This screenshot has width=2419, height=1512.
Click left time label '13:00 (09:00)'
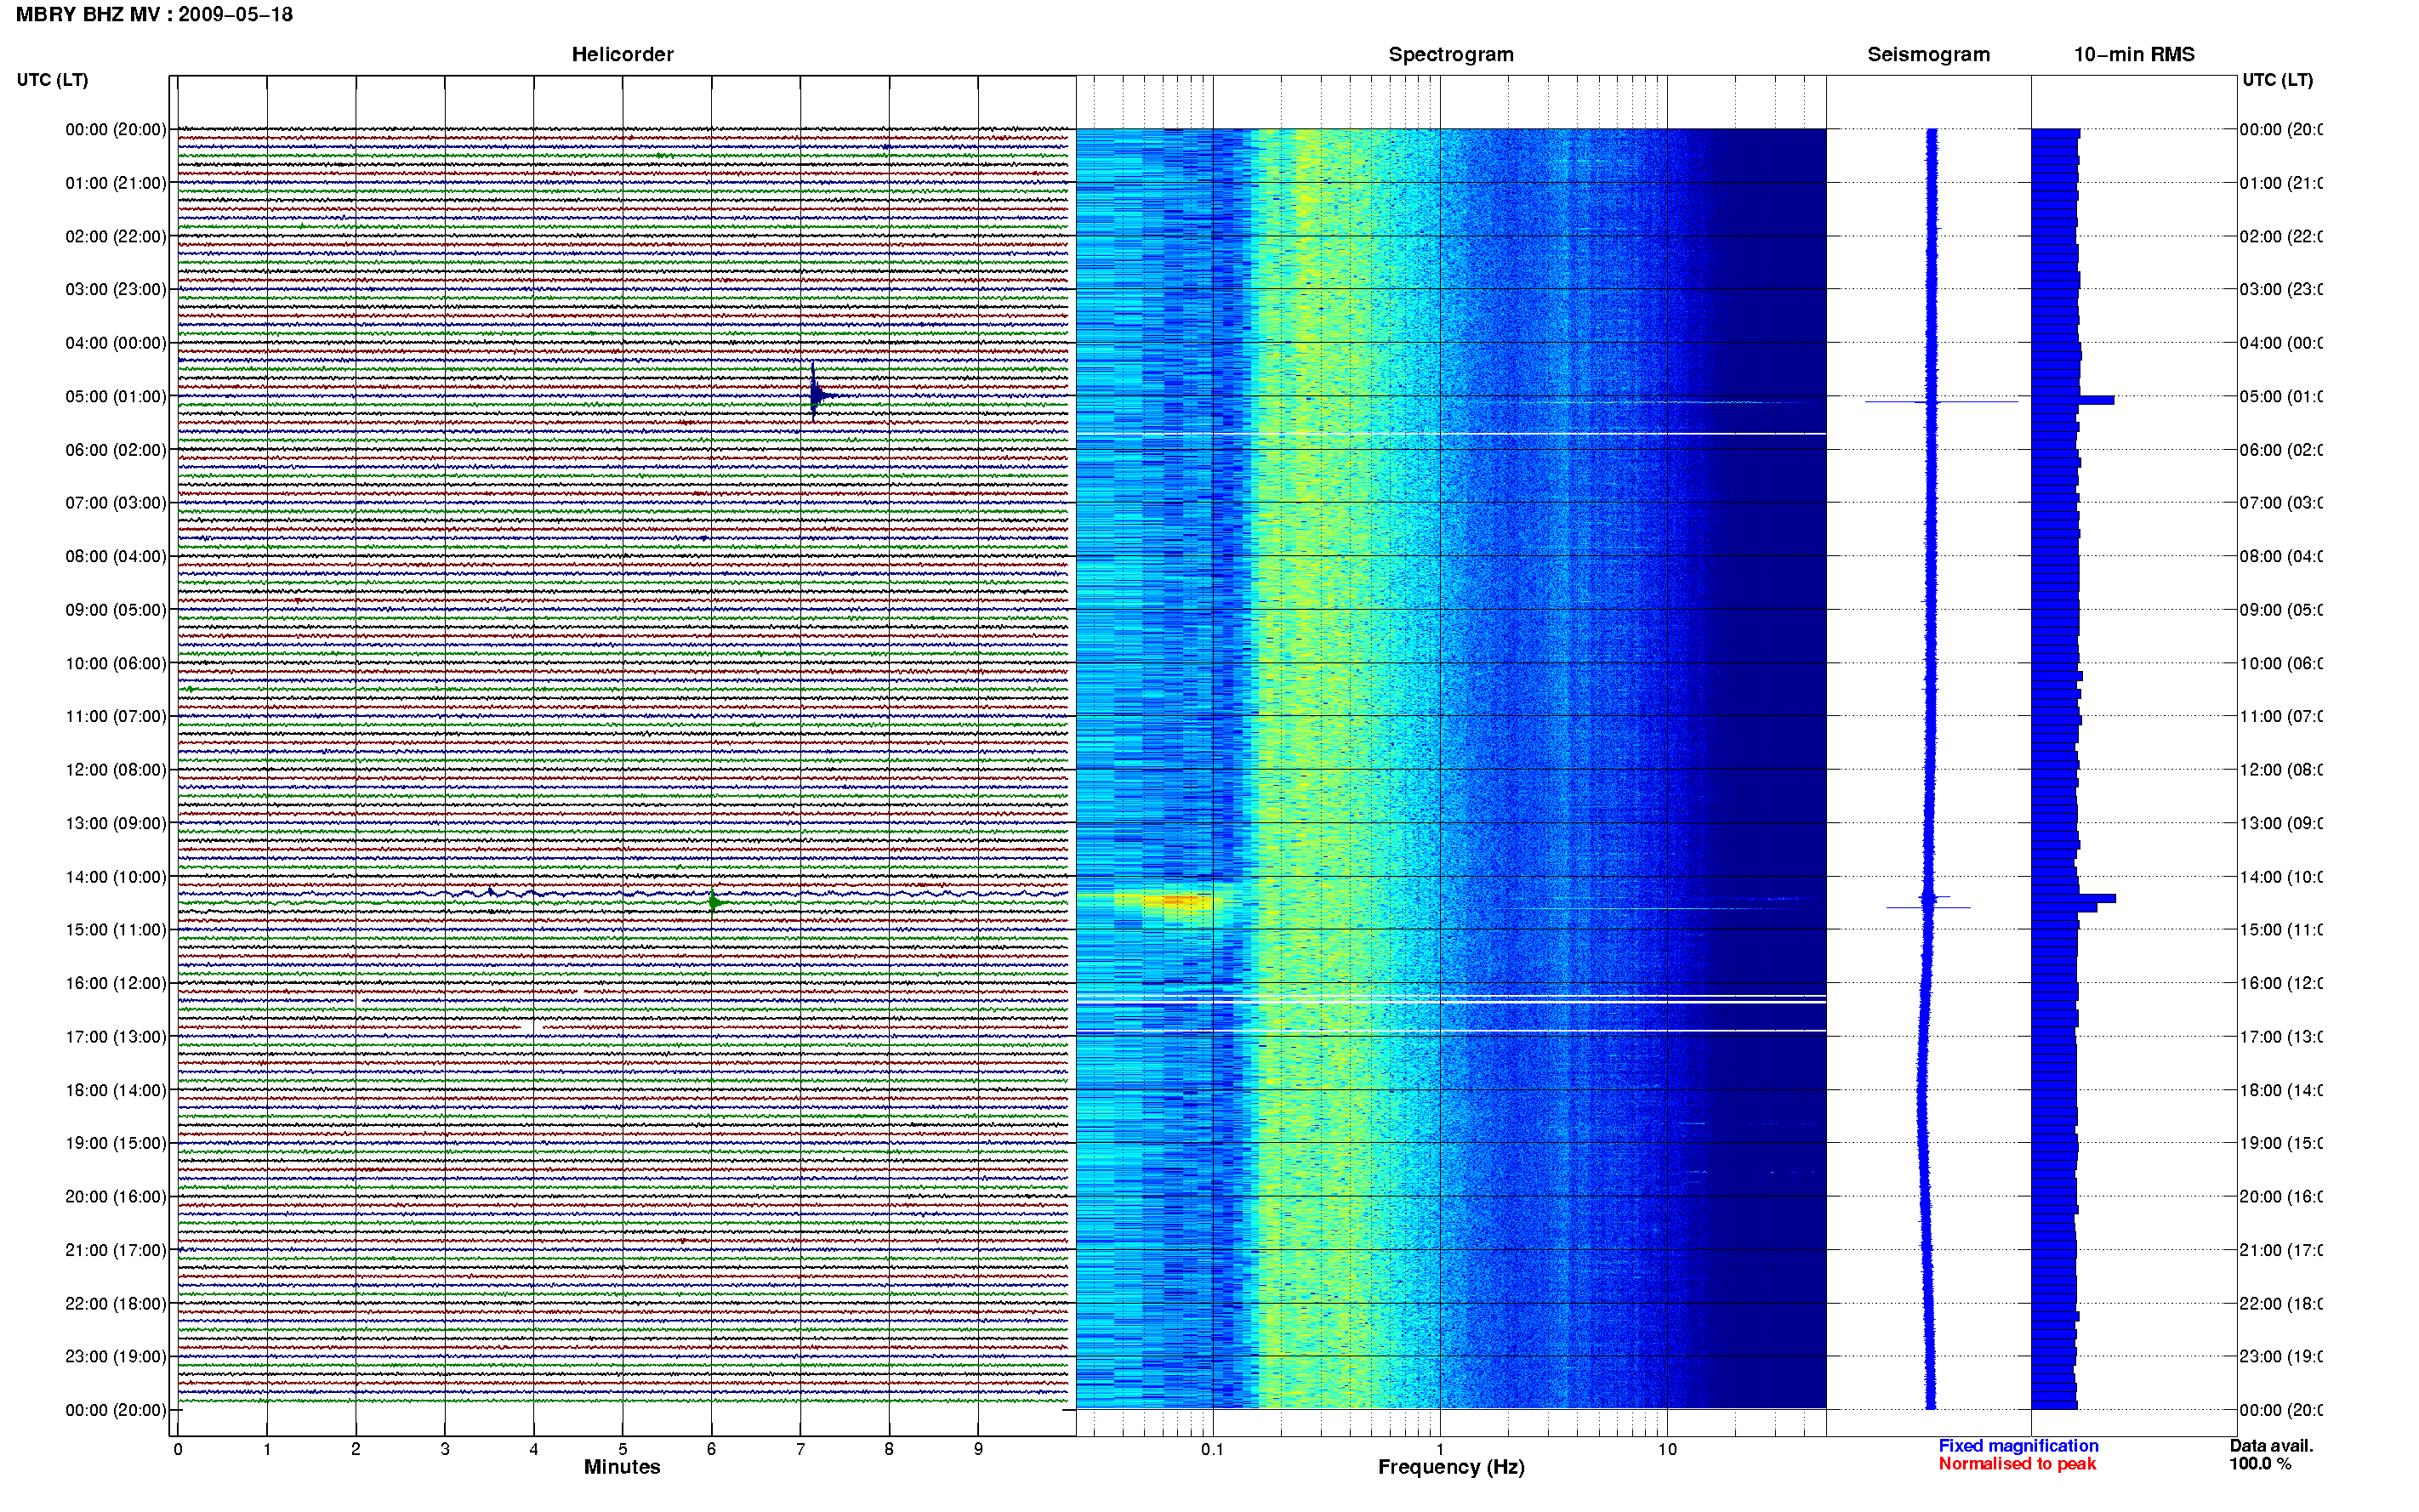(116, 823)
